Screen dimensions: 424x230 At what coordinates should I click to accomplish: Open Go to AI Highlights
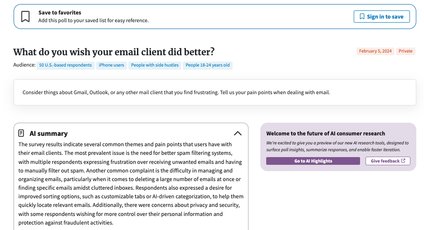[x=313, y=161]
